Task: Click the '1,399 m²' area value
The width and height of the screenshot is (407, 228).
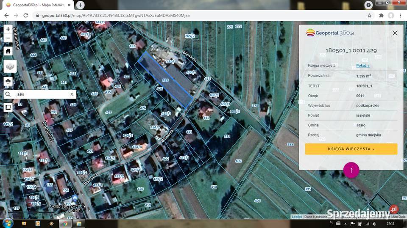Action: pos(364,76)
